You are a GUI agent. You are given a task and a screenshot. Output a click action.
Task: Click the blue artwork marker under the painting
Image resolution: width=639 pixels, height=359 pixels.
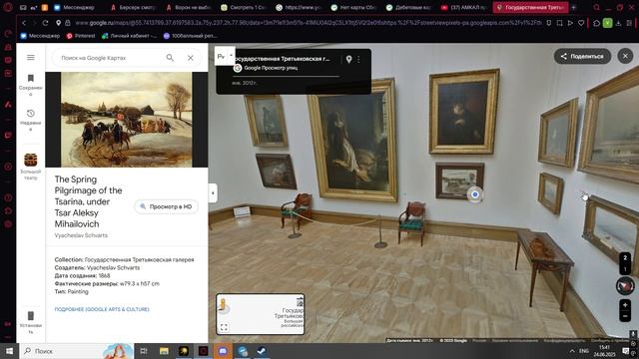pyautogui.click(x=475, y=194)
